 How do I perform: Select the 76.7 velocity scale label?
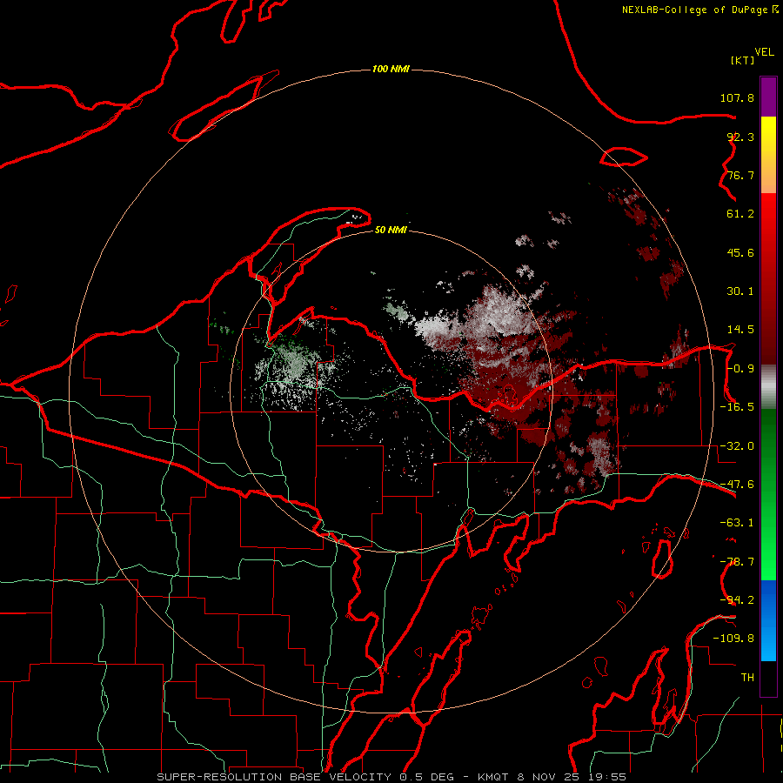[x=740, y=175]
